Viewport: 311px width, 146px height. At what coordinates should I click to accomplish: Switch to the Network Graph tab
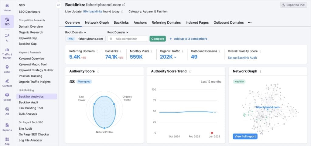click(97, 22)
